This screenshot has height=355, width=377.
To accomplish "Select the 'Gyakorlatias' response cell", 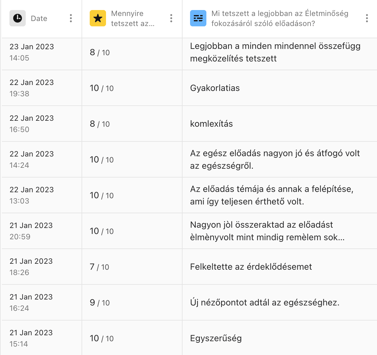I will point(279,88).
